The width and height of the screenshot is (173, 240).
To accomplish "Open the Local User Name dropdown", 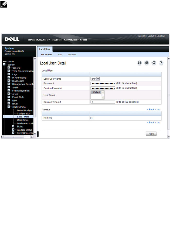I will click(x=98, y=79).
